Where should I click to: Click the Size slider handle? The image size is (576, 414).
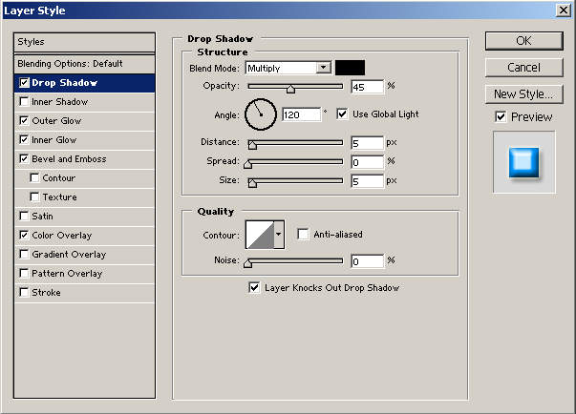click(x=252, y=183)
